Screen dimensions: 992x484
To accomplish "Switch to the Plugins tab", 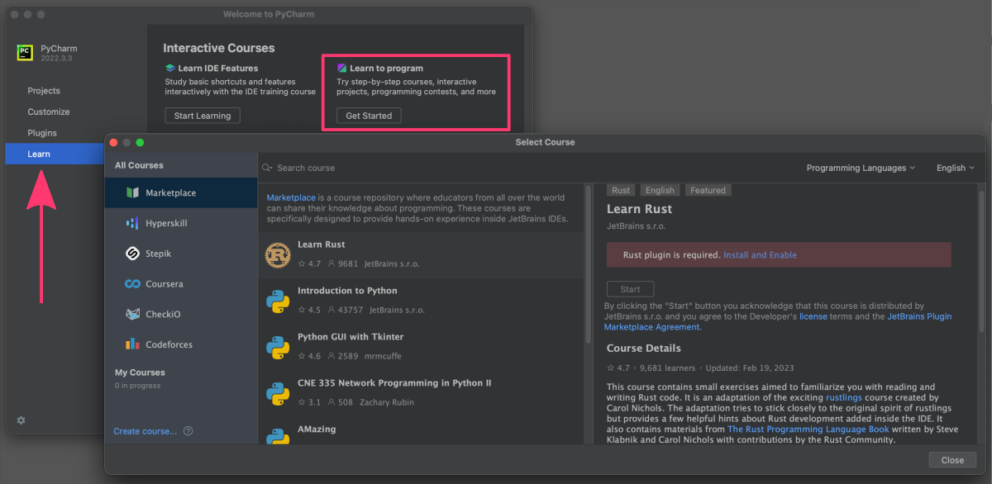I will pos(42,133).
